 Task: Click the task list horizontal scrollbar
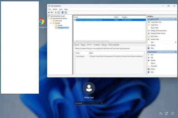(92, 41)
